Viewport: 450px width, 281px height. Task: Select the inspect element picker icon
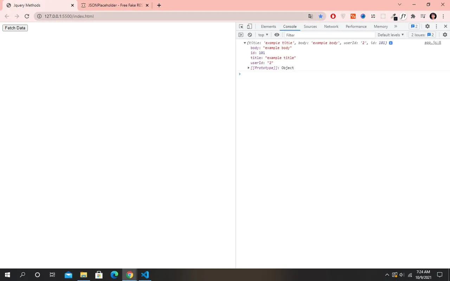coord(241,26)
